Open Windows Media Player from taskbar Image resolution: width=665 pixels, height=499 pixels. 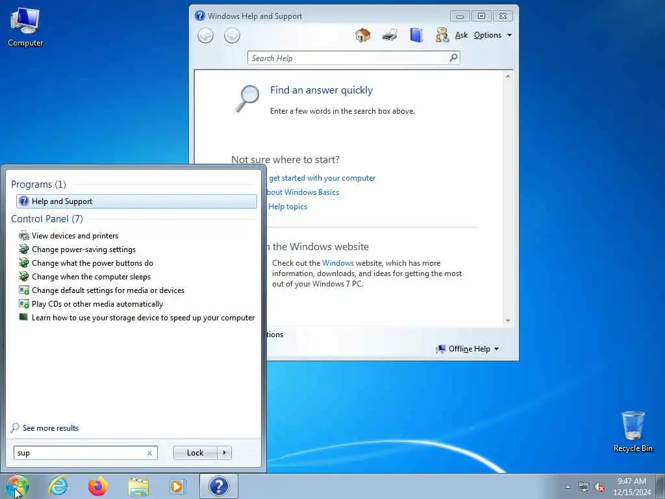click(177, 486)
